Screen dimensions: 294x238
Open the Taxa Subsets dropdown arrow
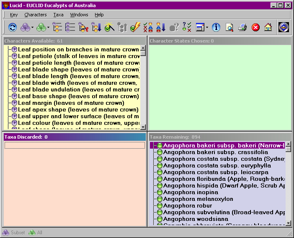click(49, 28)
